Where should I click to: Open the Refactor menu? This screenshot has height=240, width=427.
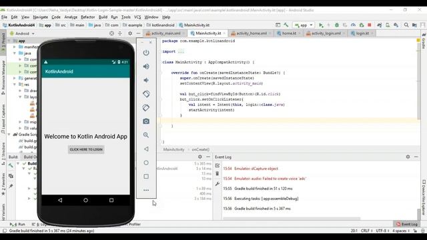coord(88,17)
